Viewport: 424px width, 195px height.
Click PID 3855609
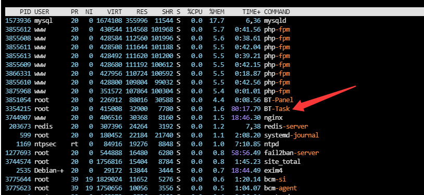coord(18,65)
